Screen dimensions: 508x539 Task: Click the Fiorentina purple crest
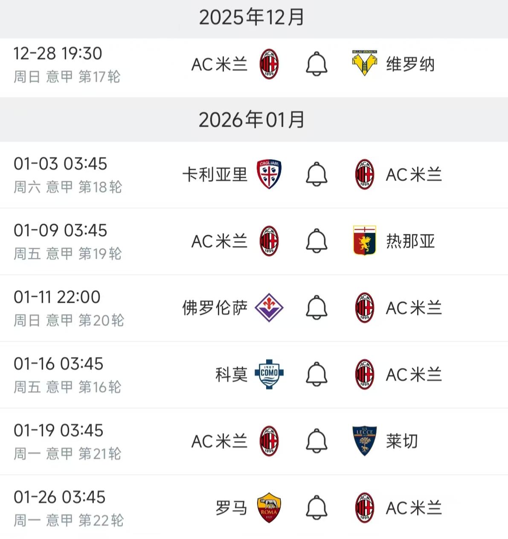click(x=269, y=308)
